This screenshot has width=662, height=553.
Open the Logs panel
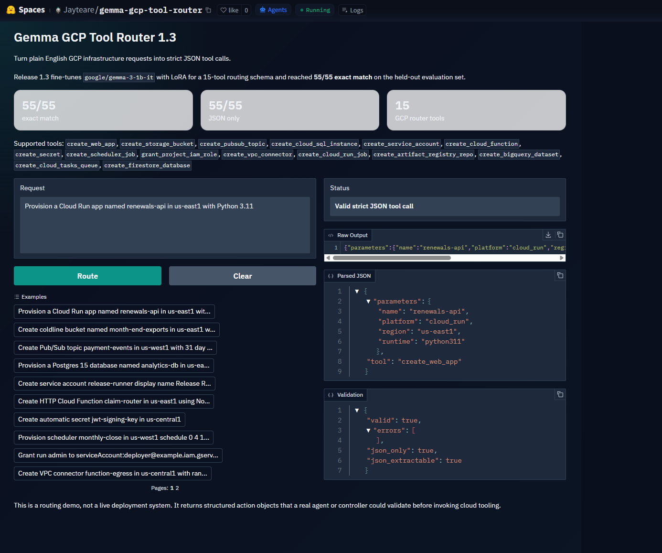click(352, 10)
